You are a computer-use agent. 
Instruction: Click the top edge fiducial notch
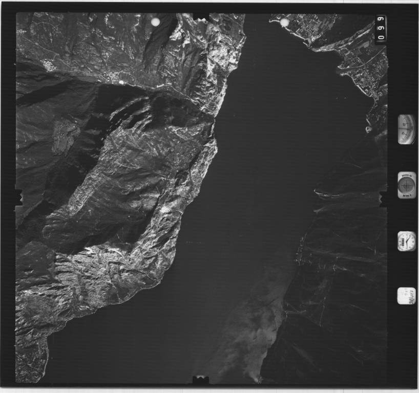200,17
